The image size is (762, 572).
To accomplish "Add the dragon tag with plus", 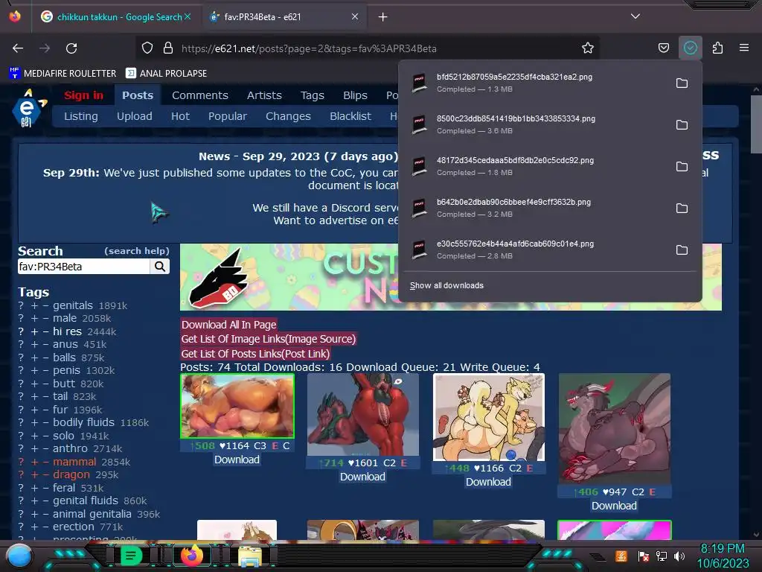I will pyautogui.click(x=34, y=474).
